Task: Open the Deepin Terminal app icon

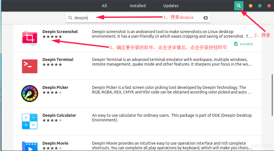Action: [x=29, y=66]
